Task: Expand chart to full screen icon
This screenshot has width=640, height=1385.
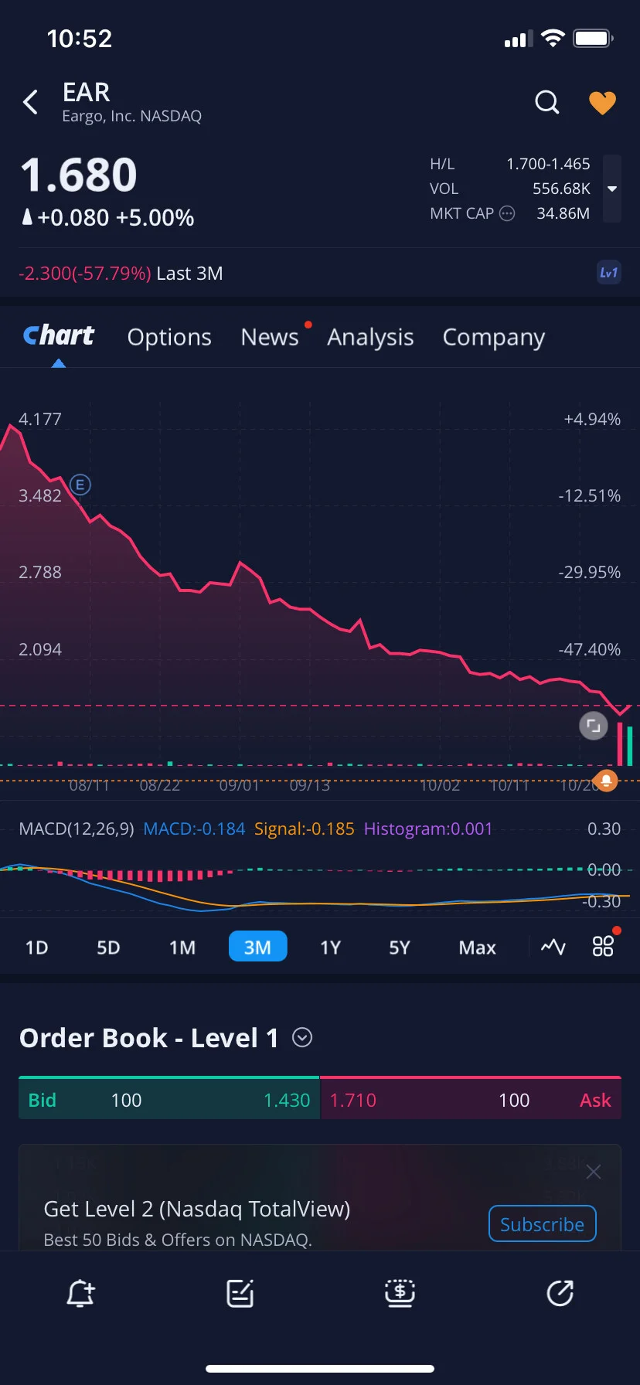Action: tap(594, 726)
